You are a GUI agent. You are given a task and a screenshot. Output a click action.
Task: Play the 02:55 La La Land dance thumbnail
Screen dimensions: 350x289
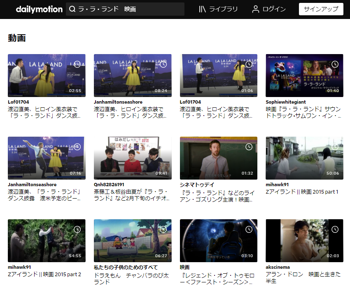[47, 76]
